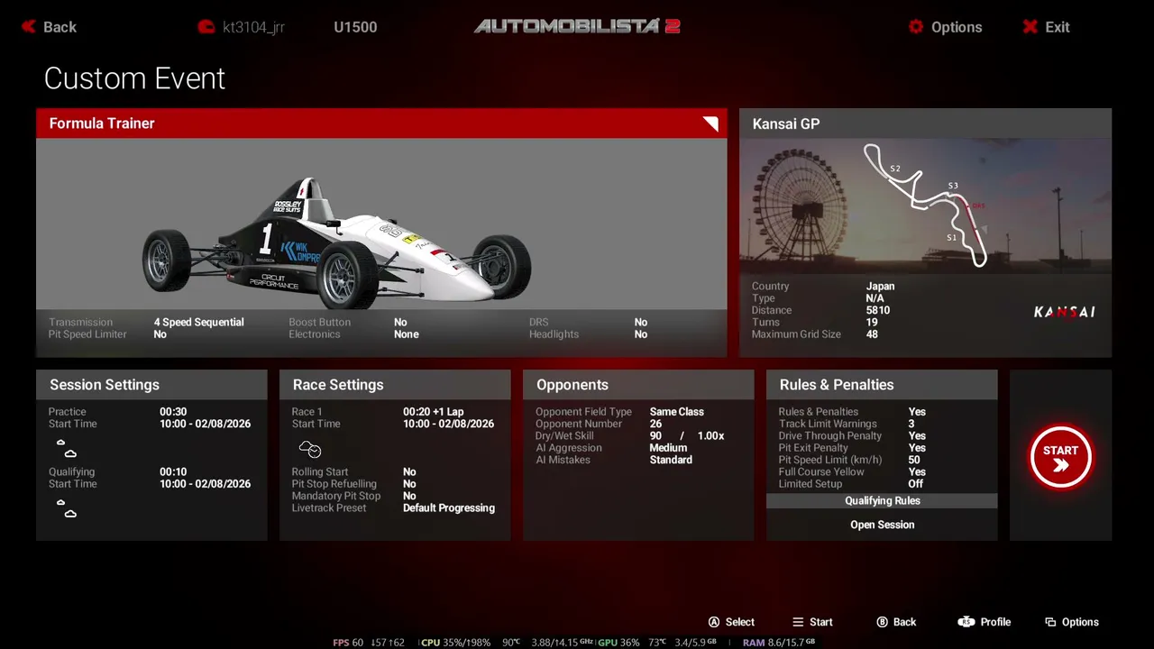
Task: Click the Pit Speed Limit value 50
Action: [x=914, y=460]
